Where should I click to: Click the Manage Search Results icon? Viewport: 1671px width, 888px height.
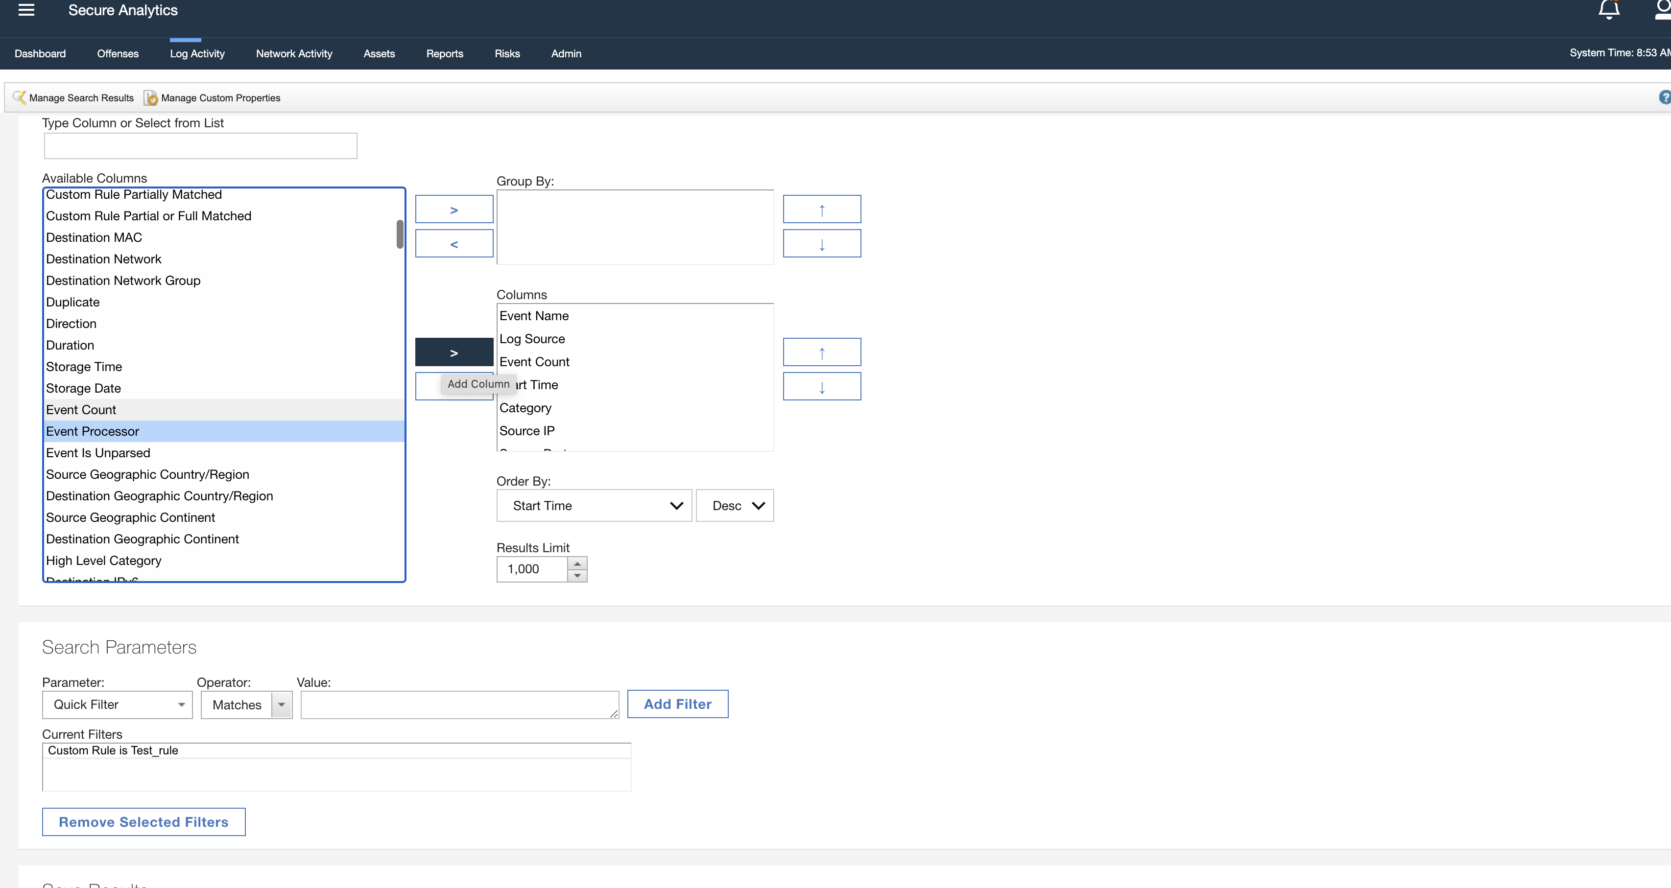tap(20, 97)
